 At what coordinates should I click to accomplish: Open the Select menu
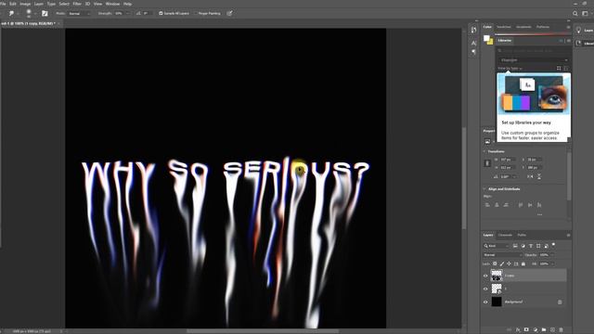pos(64,4)
